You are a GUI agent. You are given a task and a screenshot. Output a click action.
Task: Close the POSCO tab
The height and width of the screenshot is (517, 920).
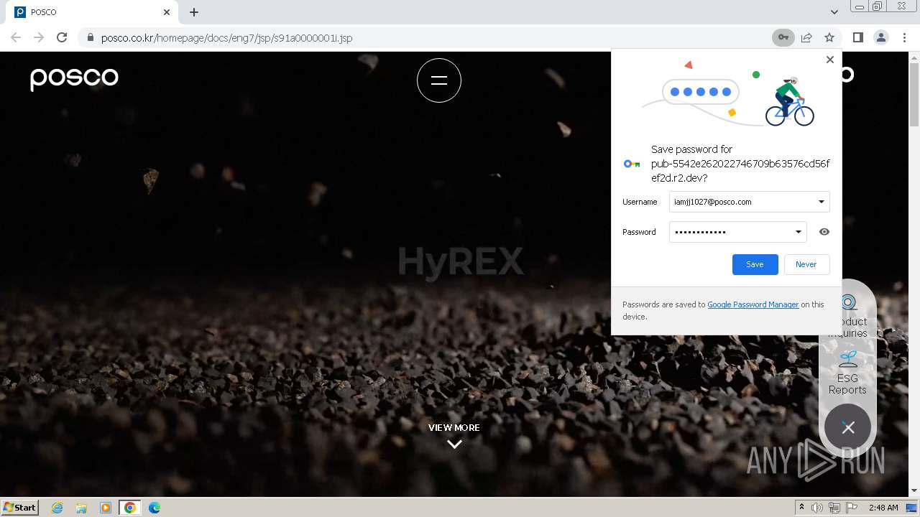click(167, 12)
